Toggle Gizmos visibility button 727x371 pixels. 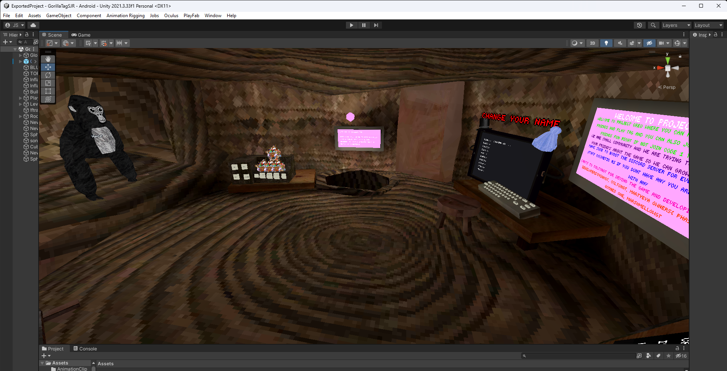[677, 43]
